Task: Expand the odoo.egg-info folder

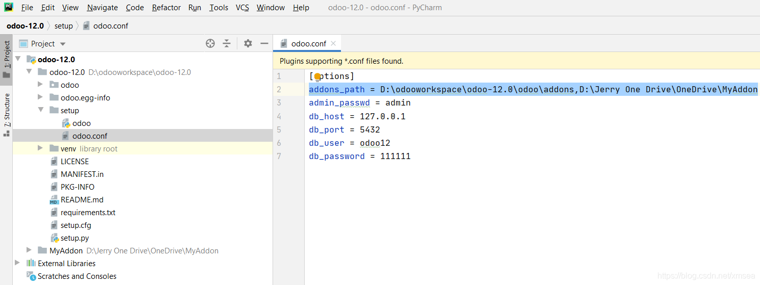Action: click(x=40, y=97)
